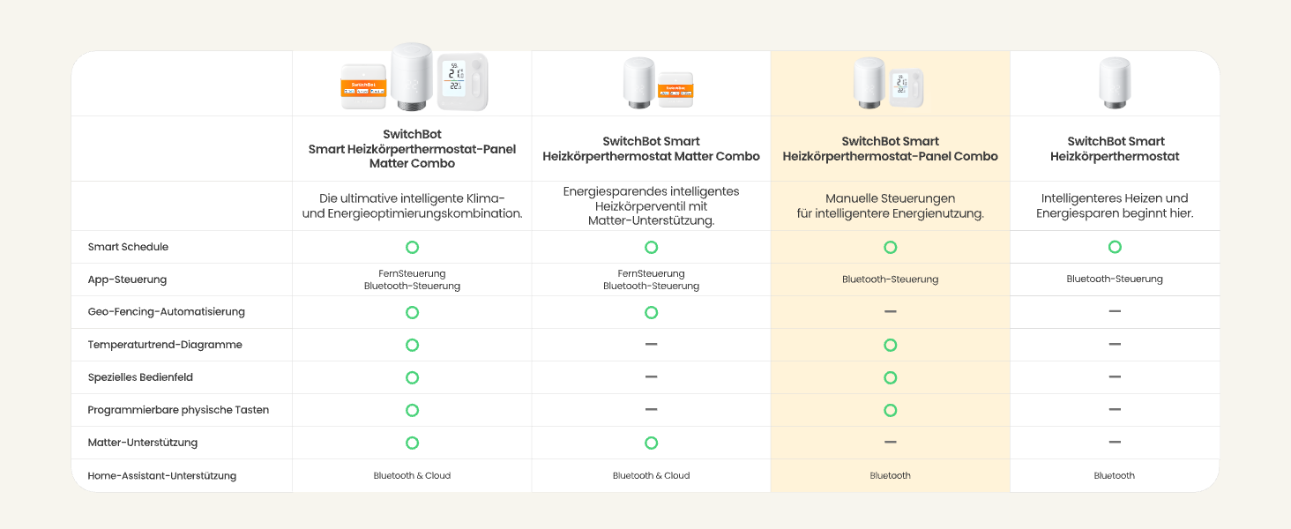The width and height of the screenshot is (1291, 529).
Task: Click Smart Schedule circle in the highlighted column
Action: click(891, 248)
